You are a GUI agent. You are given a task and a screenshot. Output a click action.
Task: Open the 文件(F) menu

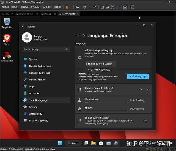pos(5,7)
